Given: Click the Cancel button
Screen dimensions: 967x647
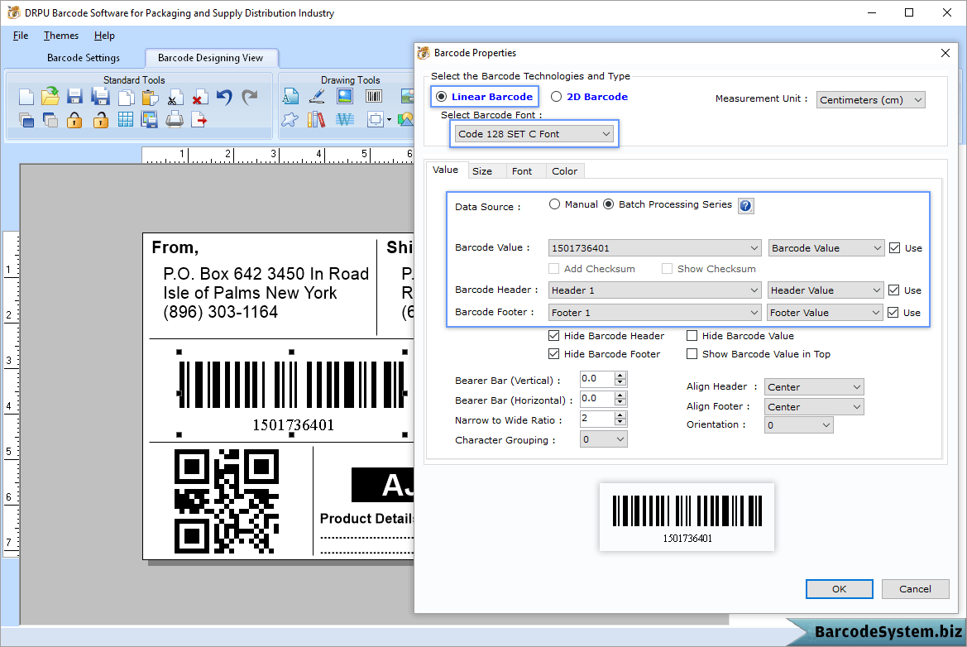Looking at the screenshot, I should (x=915, y=589).
